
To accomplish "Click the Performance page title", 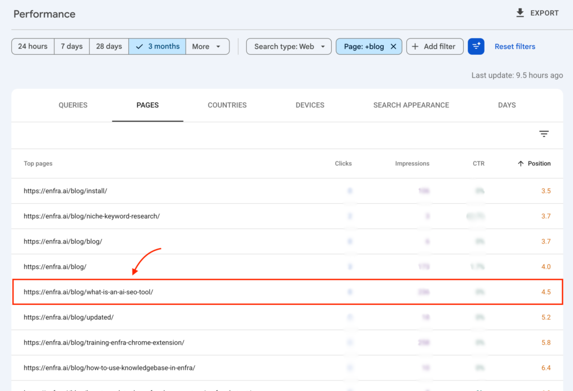I will [45, 14].
